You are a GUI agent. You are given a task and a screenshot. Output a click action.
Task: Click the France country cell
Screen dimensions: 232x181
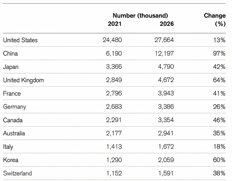(x=12, y=93)
